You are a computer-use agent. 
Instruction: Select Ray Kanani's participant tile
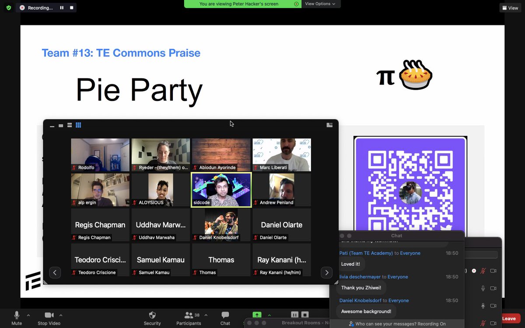click(x=282, y=260)
